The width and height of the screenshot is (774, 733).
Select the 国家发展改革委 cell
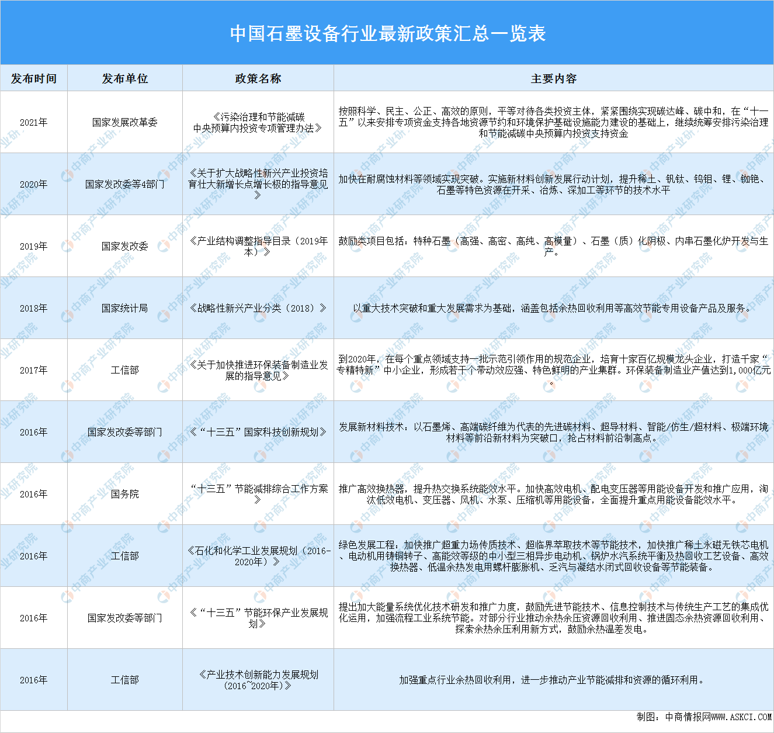point(125,122)
